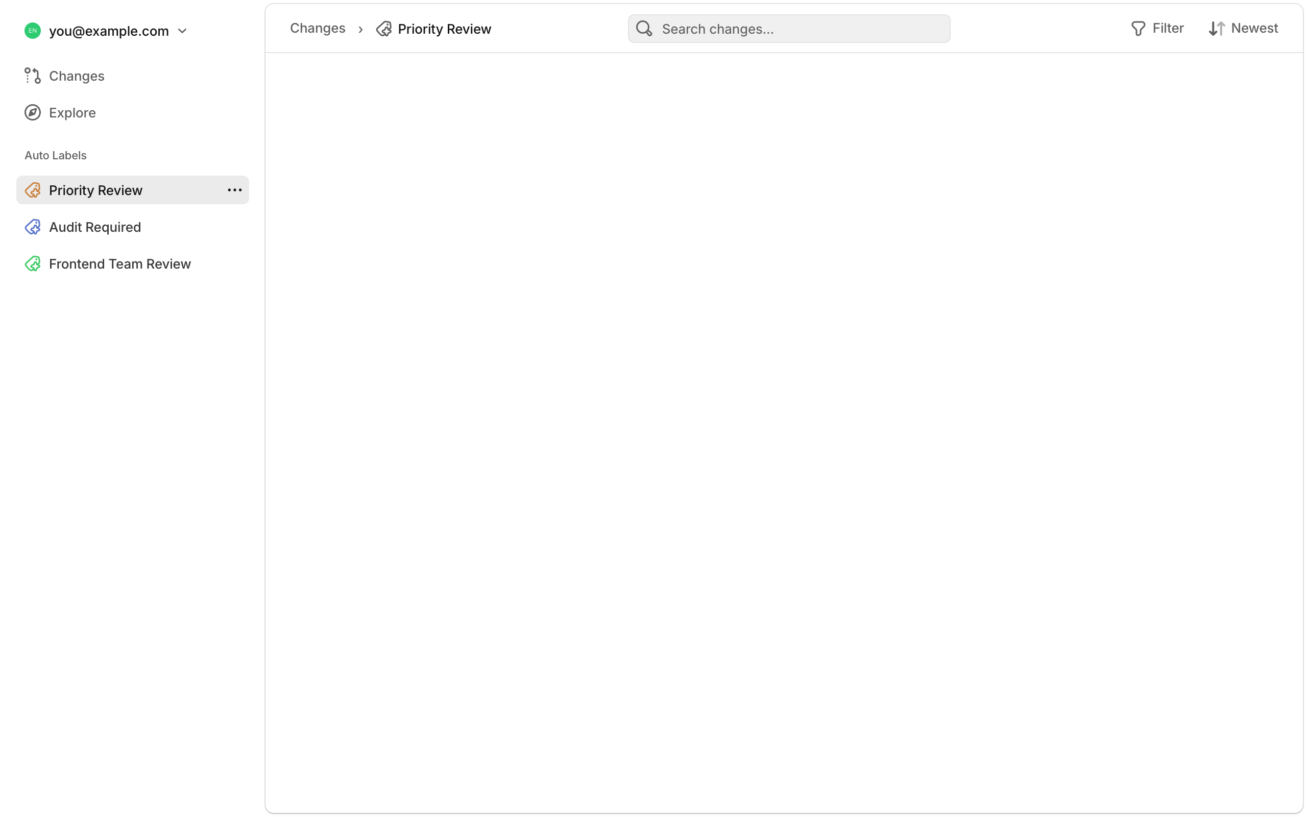The height and width of the screenshot is (817, 1307).
Task: Select Priority Review in Auto Labels
Action: click(x=95, y=190)
